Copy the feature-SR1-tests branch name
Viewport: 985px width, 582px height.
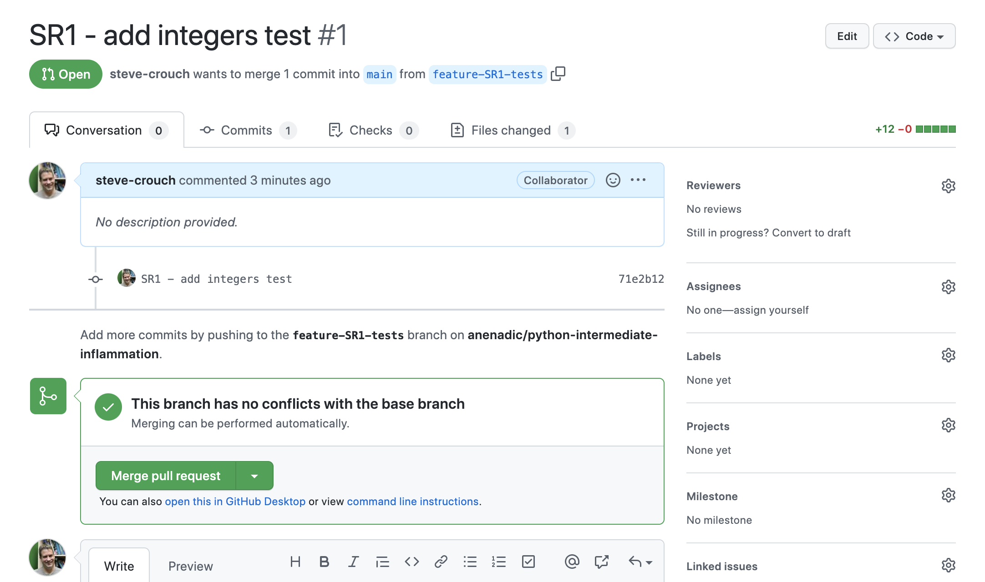click(x=559, y=74)
